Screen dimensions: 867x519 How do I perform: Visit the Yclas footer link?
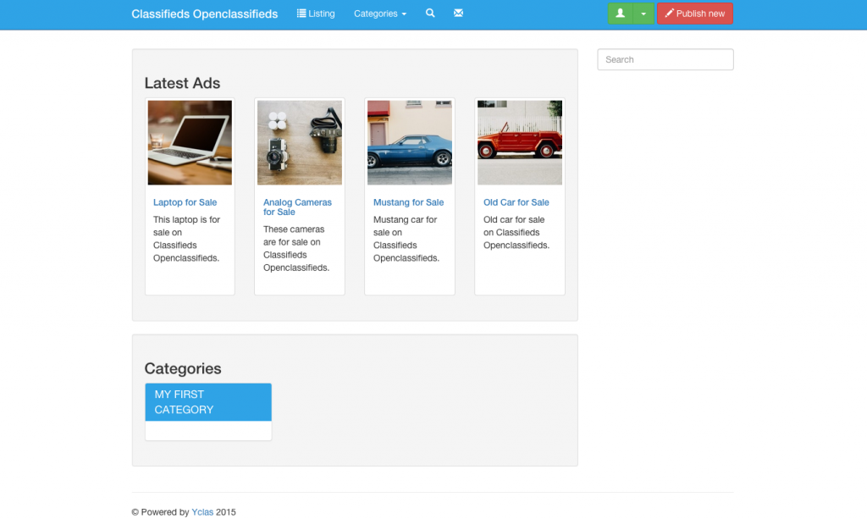pyautogui.click(x=202, y=512)
